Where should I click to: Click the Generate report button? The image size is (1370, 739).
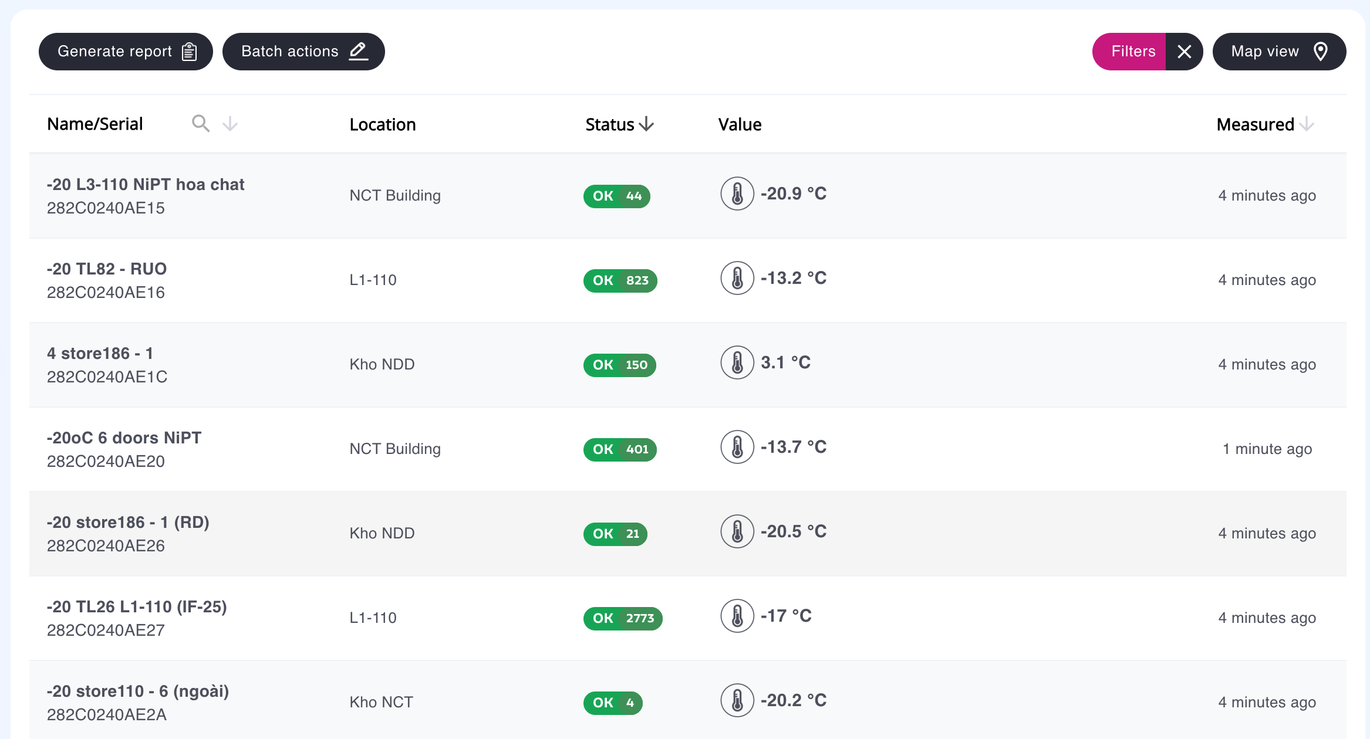pos(126,52)
